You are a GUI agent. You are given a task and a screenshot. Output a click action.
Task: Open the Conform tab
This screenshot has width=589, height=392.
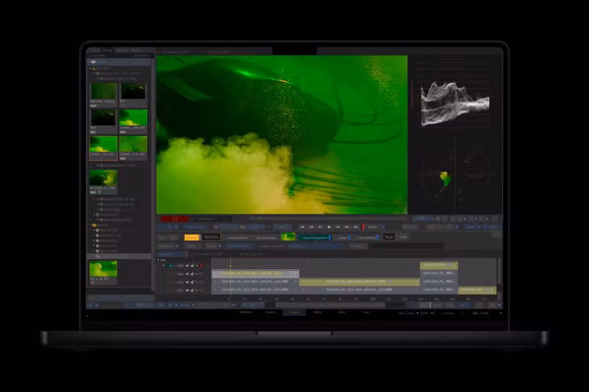270,312
